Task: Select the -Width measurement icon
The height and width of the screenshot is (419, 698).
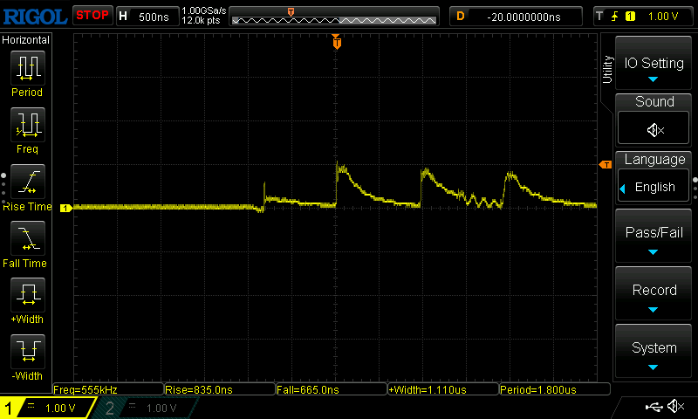Action: pos(27,352)
